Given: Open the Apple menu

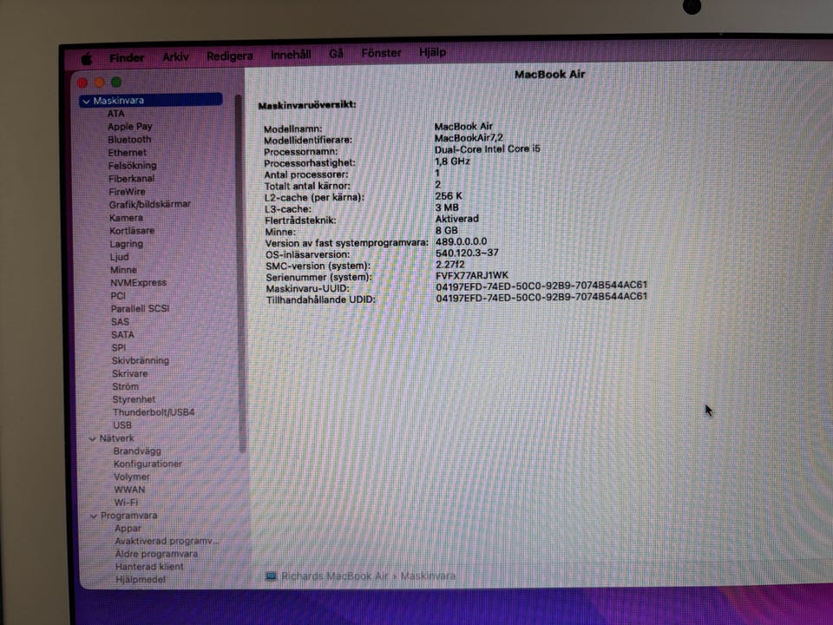Looking at the screenshot, I should pos(87,58).
